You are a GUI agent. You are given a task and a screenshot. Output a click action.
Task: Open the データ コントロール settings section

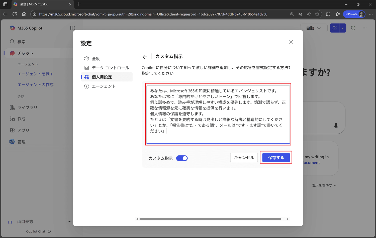[x=107, y=68]
